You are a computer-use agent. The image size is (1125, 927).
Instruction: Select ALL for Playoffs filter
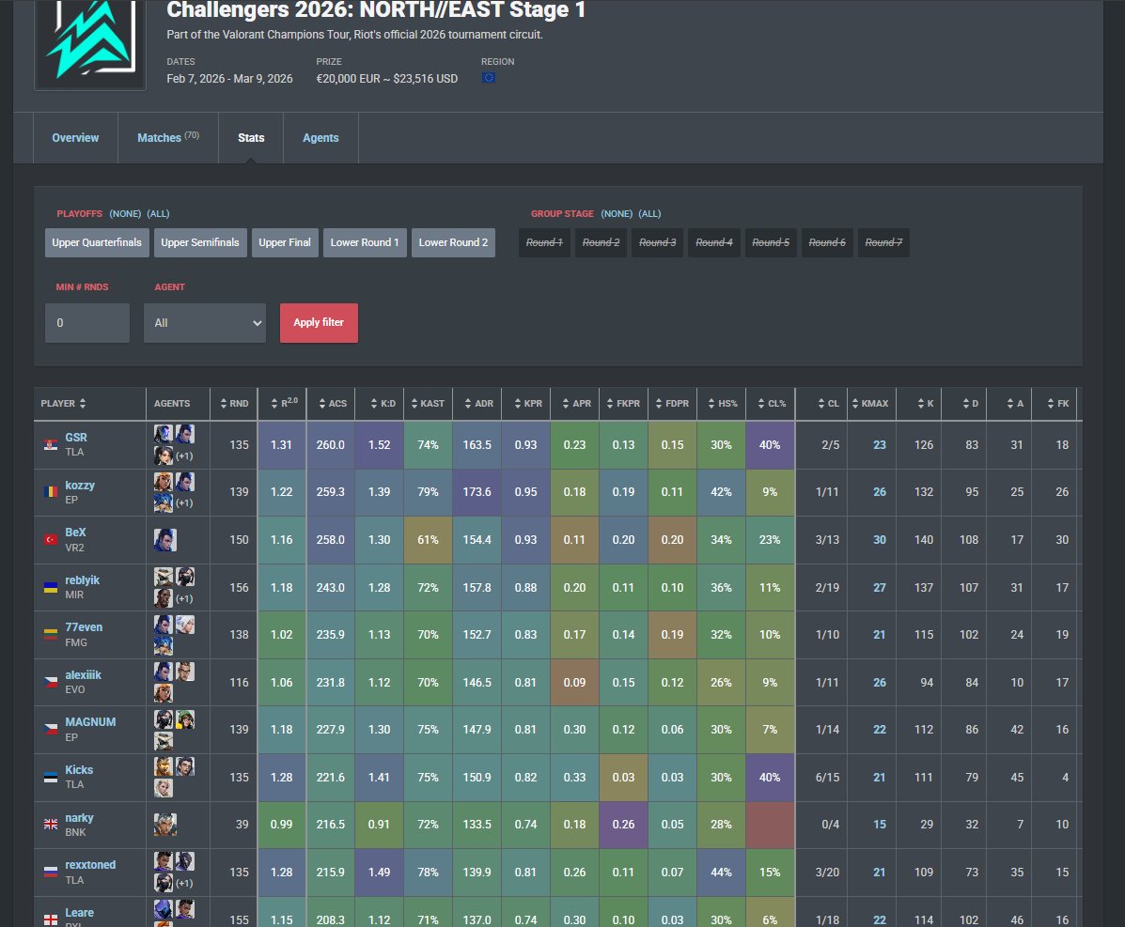pyautogui.click(x=159, y=213)
